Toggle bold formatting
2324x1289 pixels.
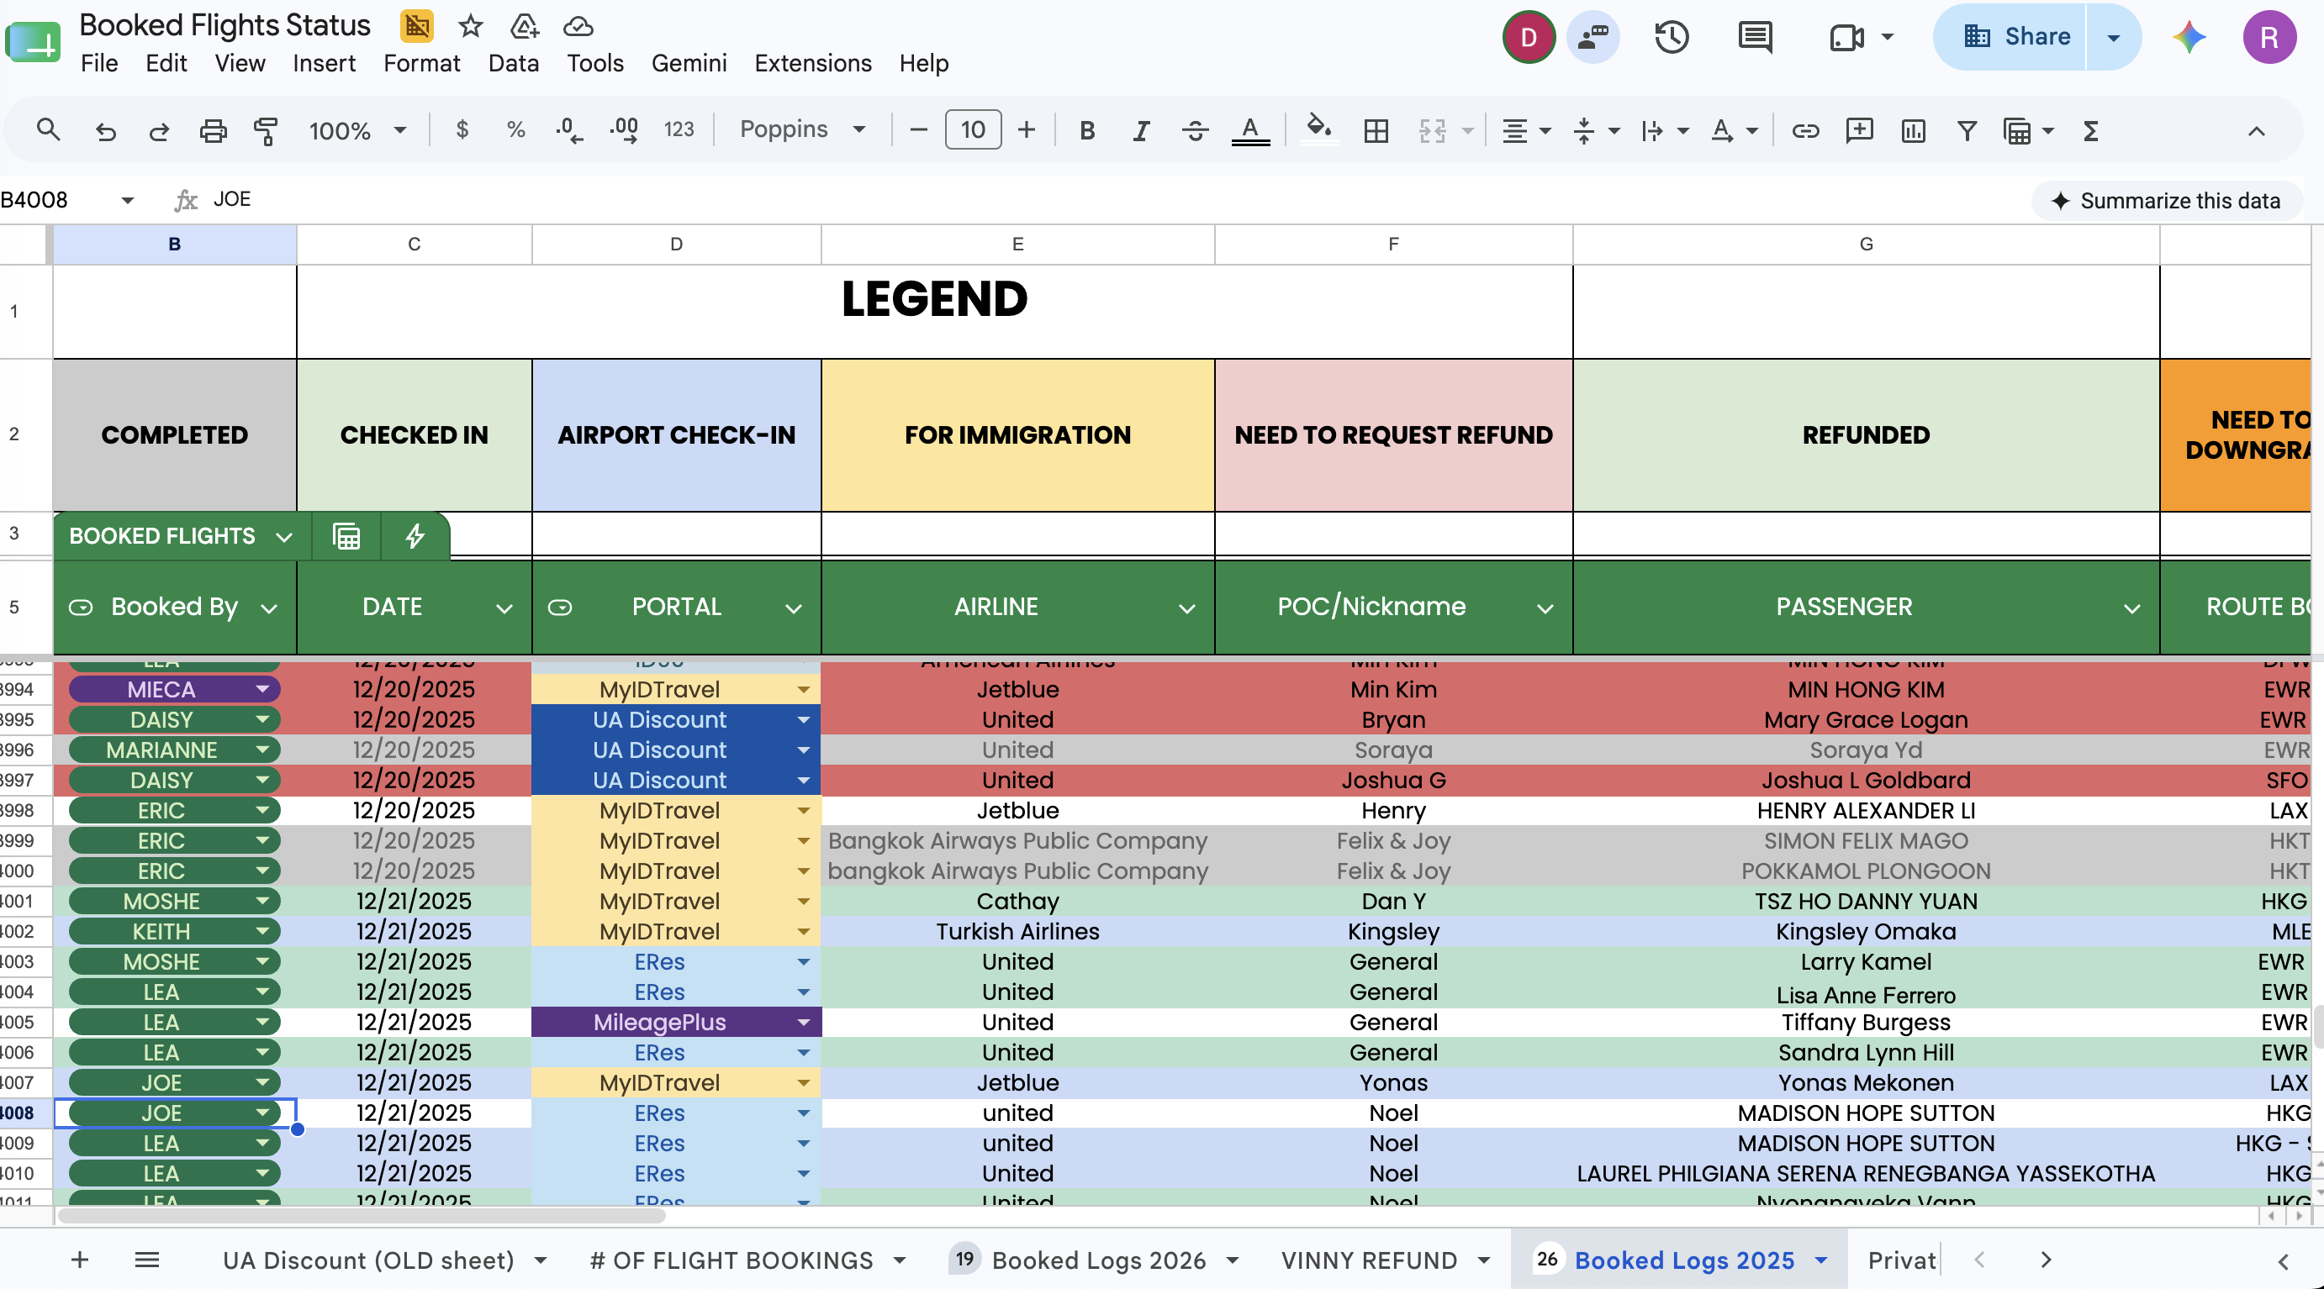point(1087,131)
